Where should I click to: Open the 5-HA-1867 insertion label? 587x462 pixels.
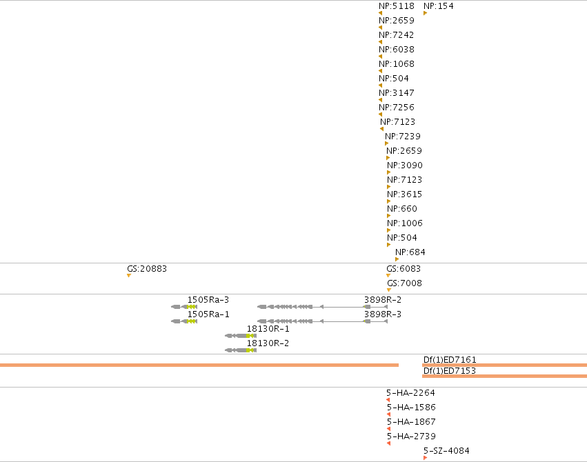pyautogui.click(x=411, y=422)
